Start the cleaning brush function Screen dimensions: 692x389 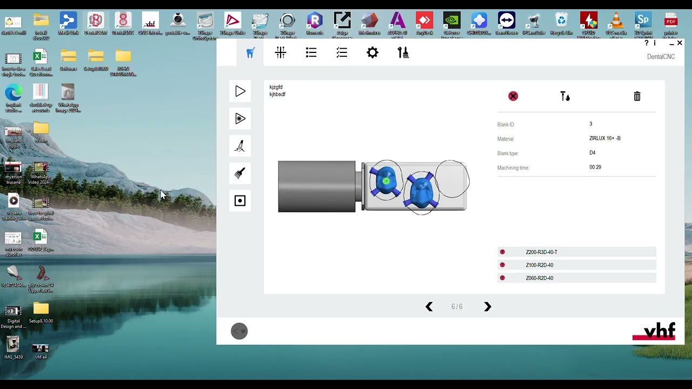240,173
